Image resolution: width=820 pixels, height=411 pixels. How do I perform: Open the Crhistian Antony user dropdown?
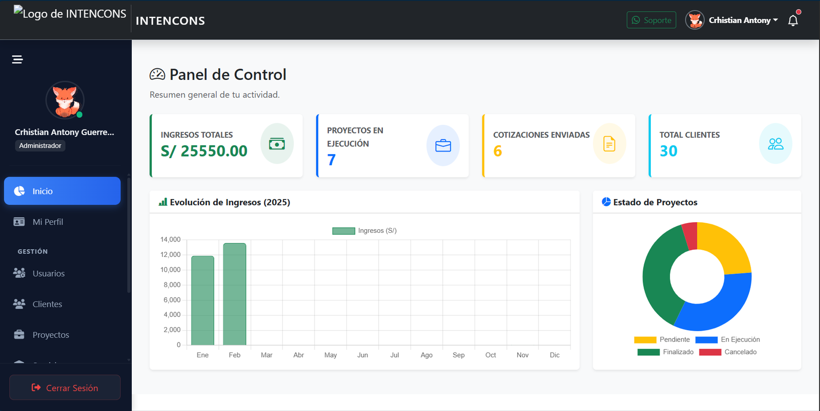(x=732, y=20)
